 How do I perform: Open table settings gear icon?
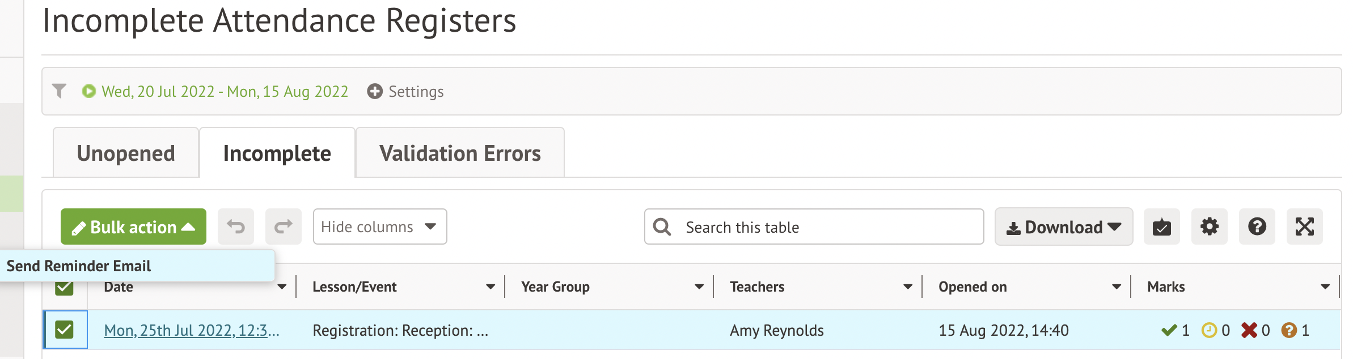[x=1209, y=227]
